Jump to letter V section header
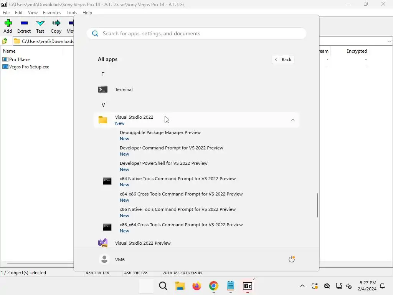393x295 pixels. (x=103, y=105)
